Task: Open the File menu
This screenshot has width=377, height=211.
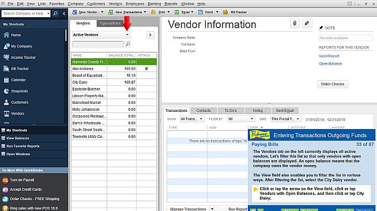Action: click(x=10, y=4)
